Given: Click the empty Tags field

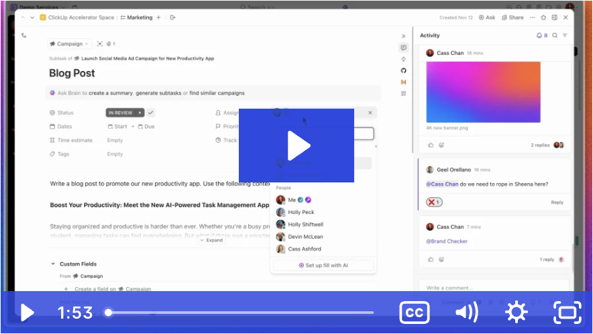Looking at the screenshot, I should 115,154.
